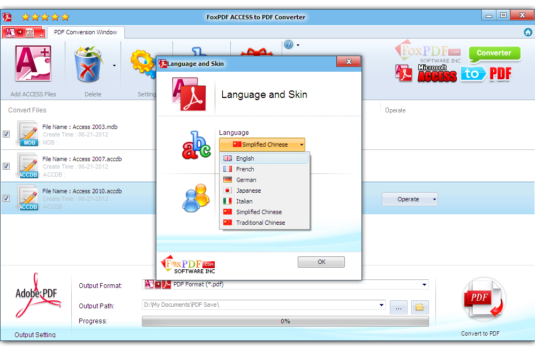
Task: Click the Convert Files heading
Action: (27, 110)
